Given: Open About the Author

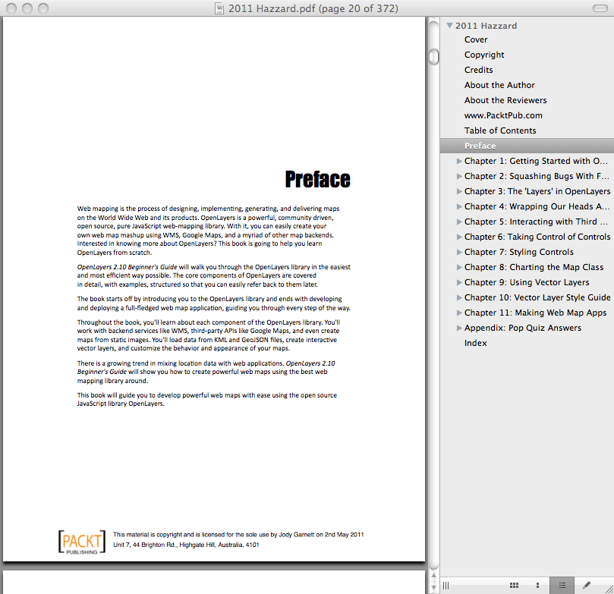Looking at the screenshot, I should click(499, 85).
